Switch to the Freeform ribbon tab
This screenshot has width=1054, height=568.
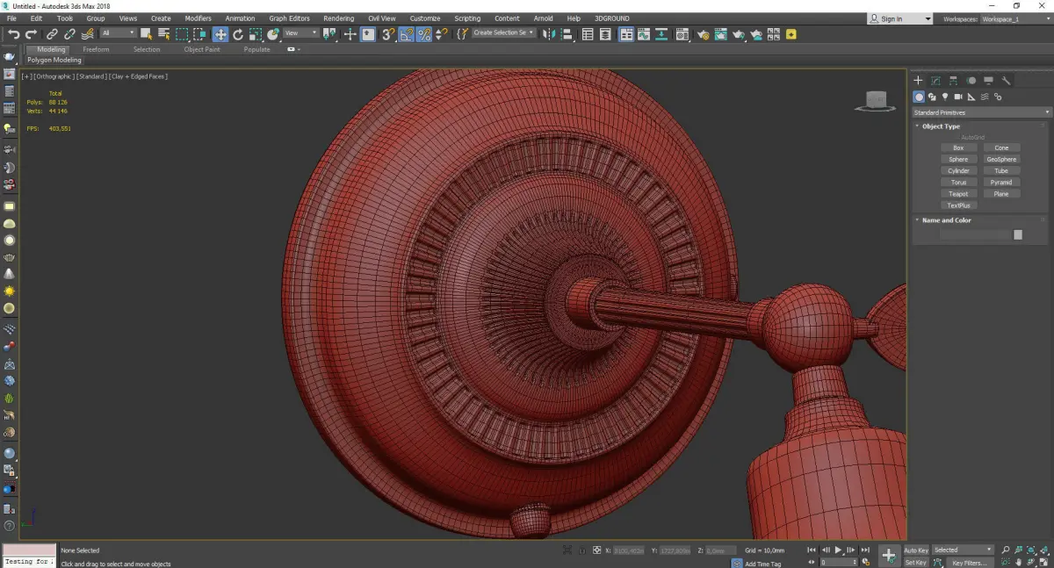[x=96, y=50]
